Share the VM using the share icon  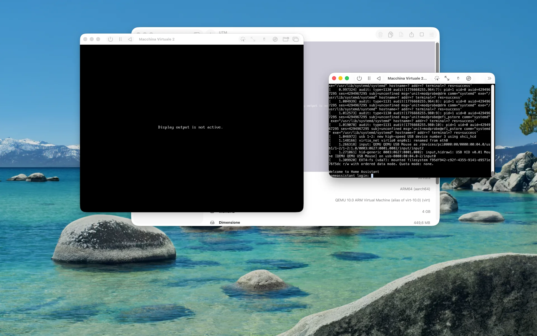411,34
